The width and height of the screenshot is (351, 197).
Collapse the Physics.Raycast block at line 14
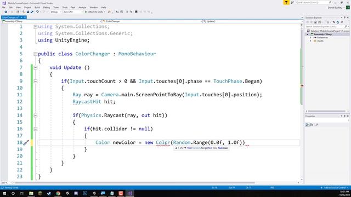point(35,115)
